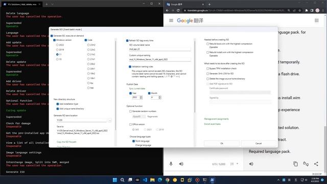Click the Month value spinner arrows
Image resolution: width=327 pixels, height=184 pixels.
(x=160, y=98)
